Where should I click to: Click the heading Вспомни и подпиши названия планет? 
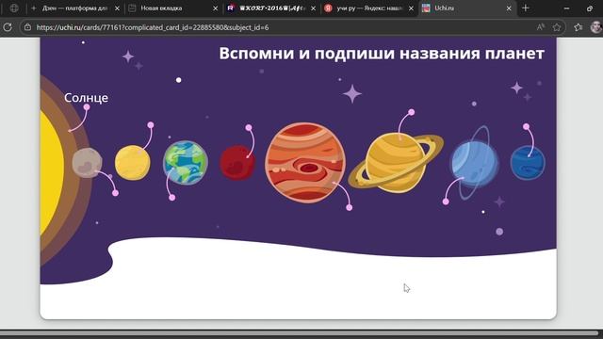click(382, 53)
